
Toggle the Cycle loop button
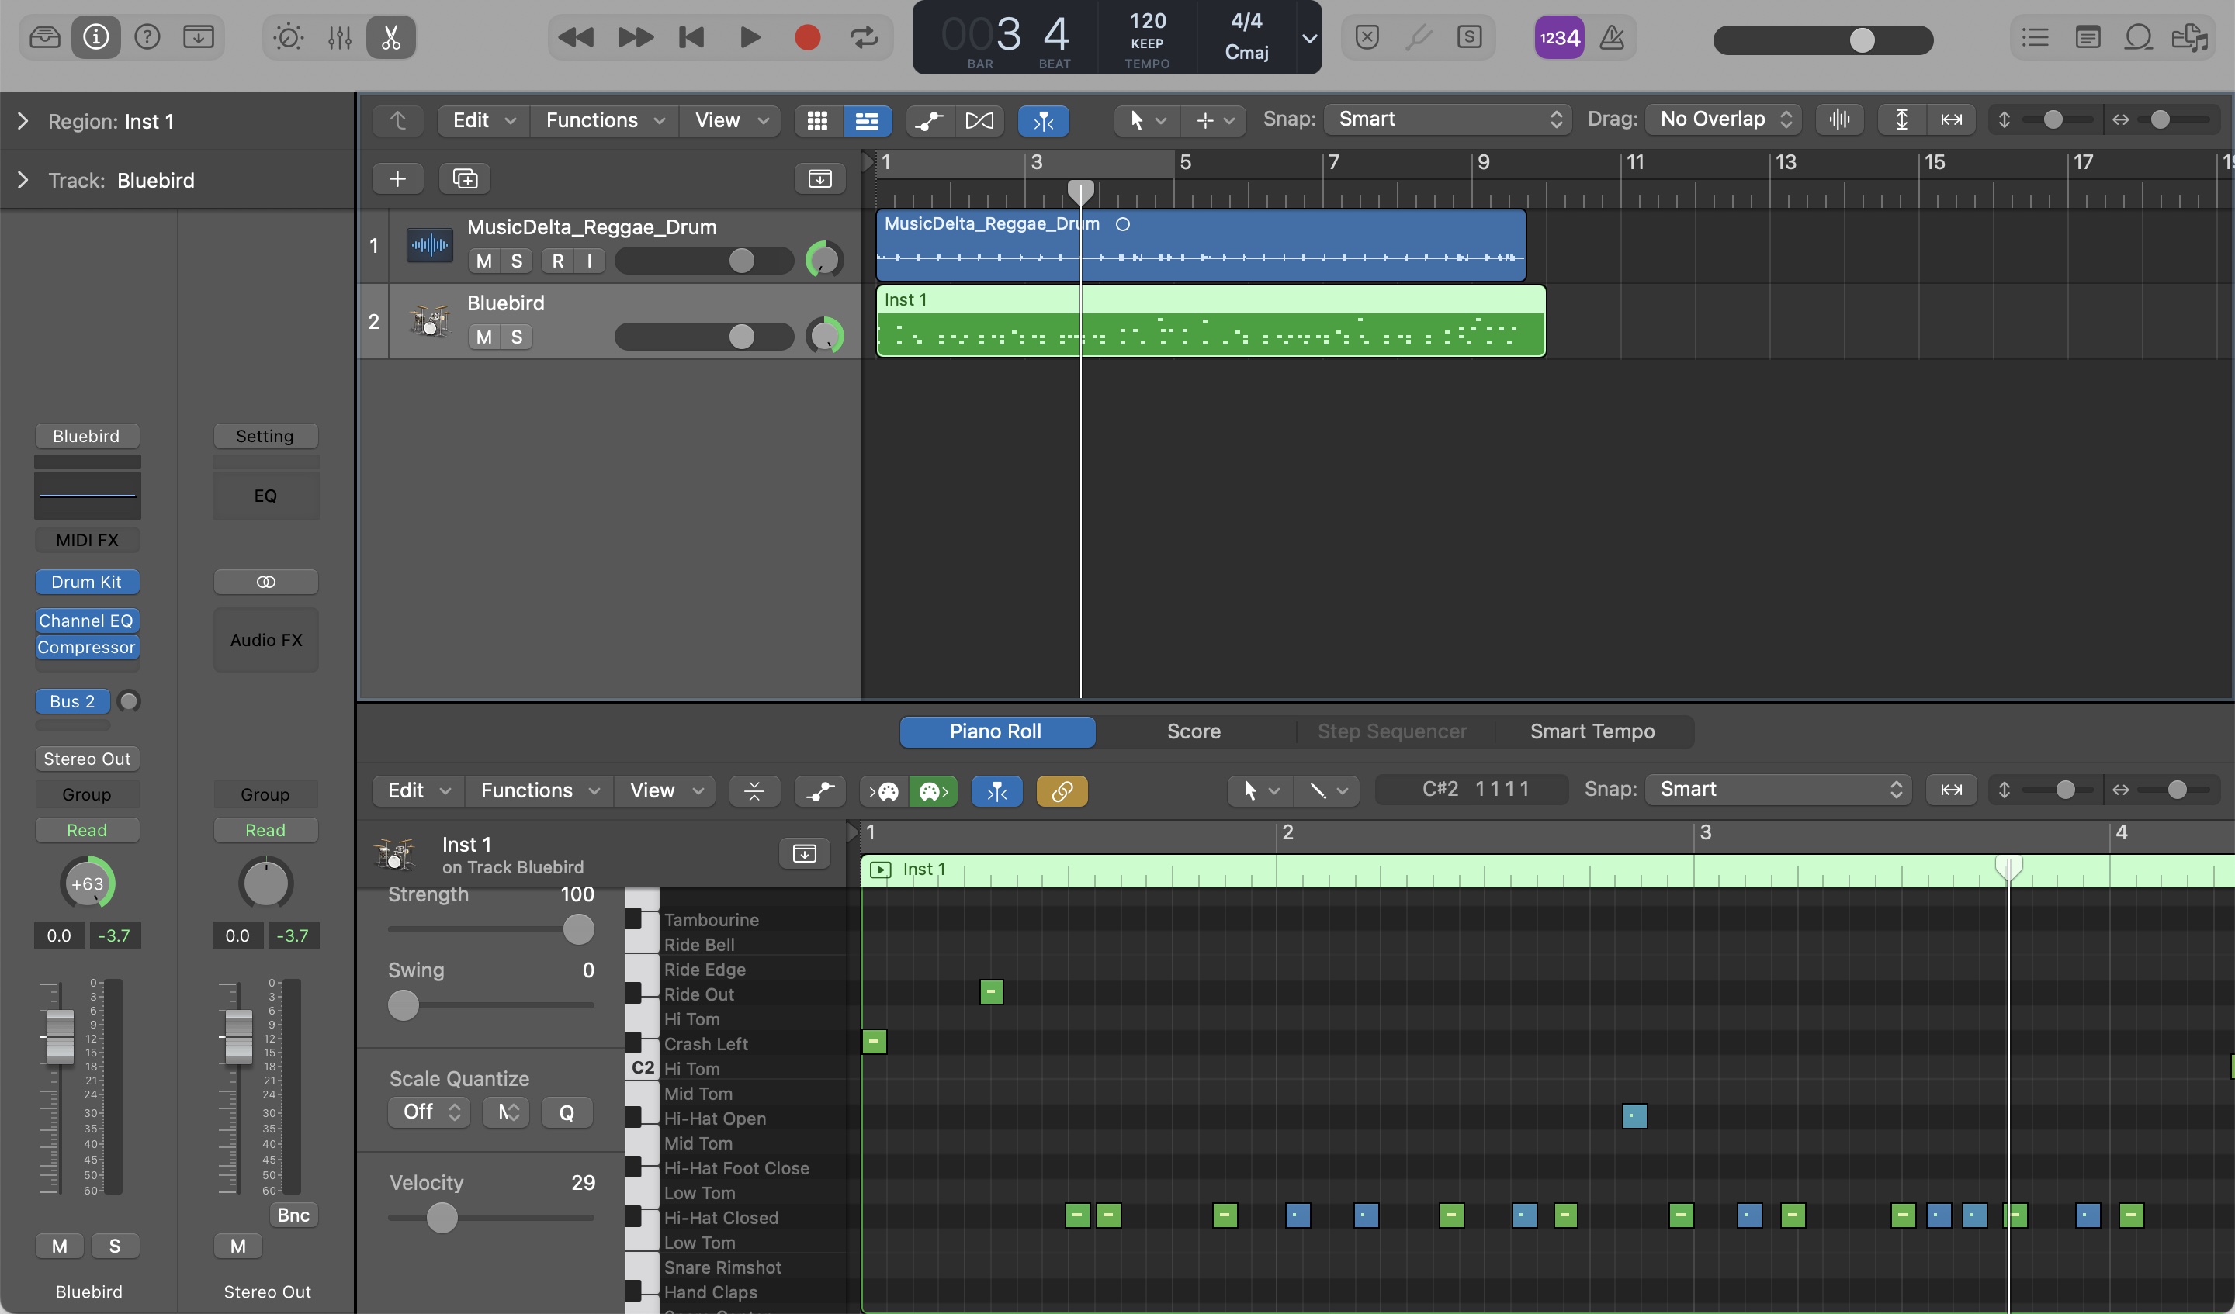pos(864,37)
